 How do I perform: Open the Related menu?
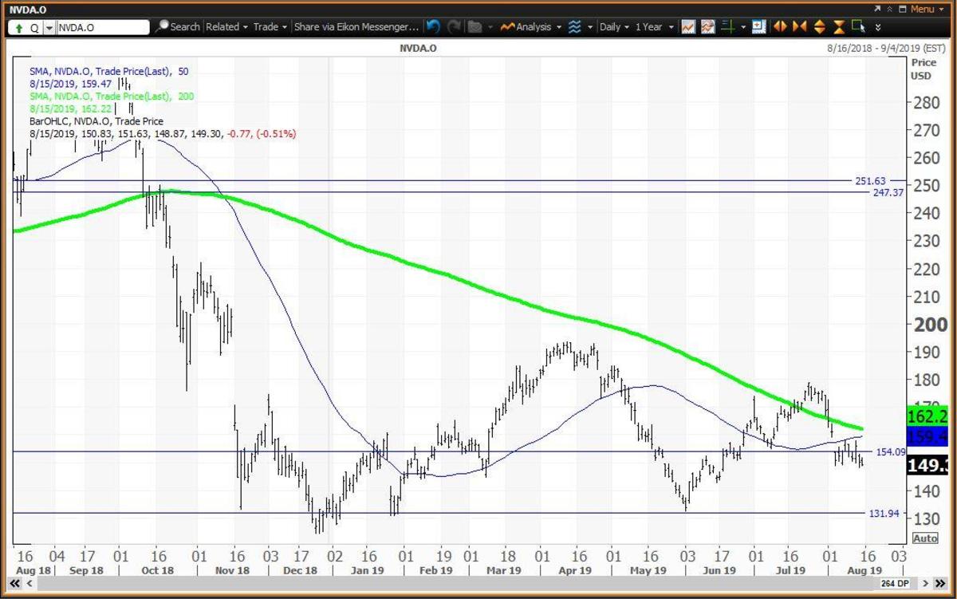pyautogui.click(x=226, y=27)
